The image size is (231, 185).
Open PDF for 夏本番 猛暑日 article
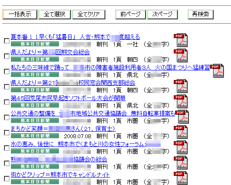181,40
